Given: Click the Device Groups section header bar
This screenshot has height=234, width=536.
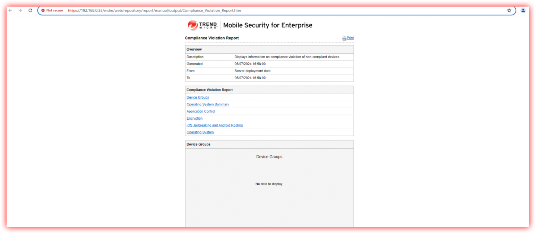Looking at the screenshot, I should [x=269, y=144].
